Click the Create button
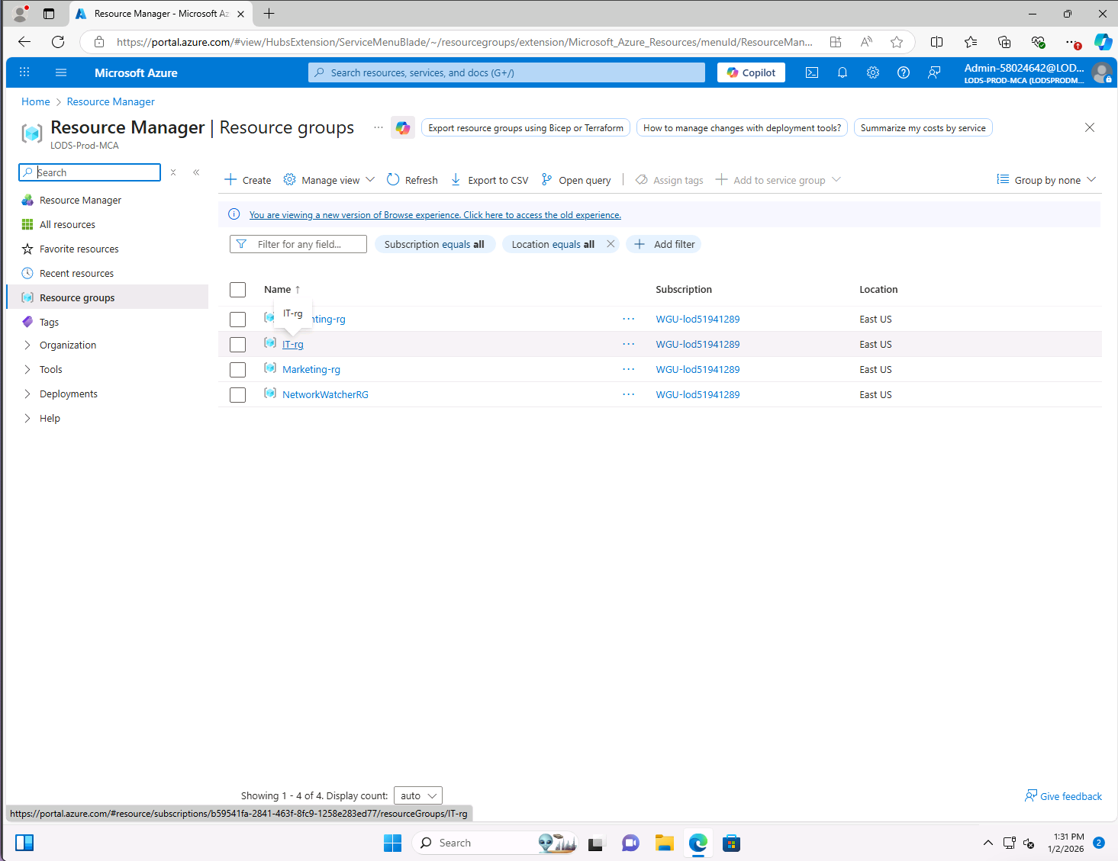 (x=248, y=180)
